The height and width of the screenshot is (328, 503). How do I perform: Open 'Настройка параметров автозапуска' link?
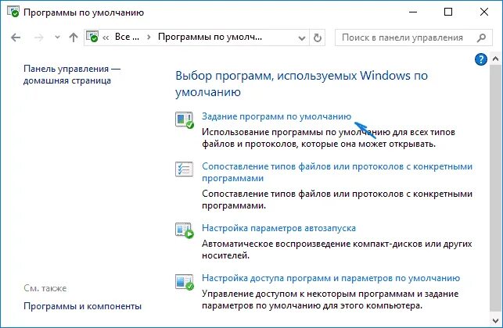point(278,228)
